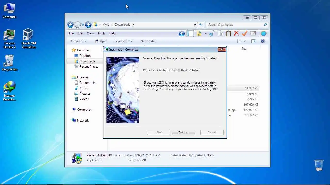Click the Internet Download Manager desktop shortcut
This screenshot has height=185, width=330.
pyautogui.click(x=10, y=91)
